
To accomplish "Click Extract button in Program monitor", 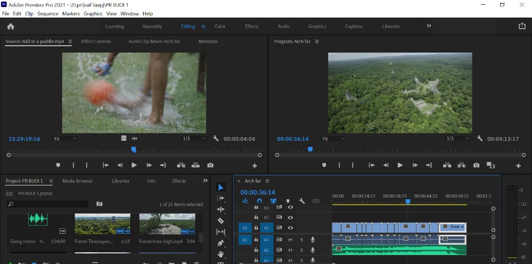I will coord(461,165).
